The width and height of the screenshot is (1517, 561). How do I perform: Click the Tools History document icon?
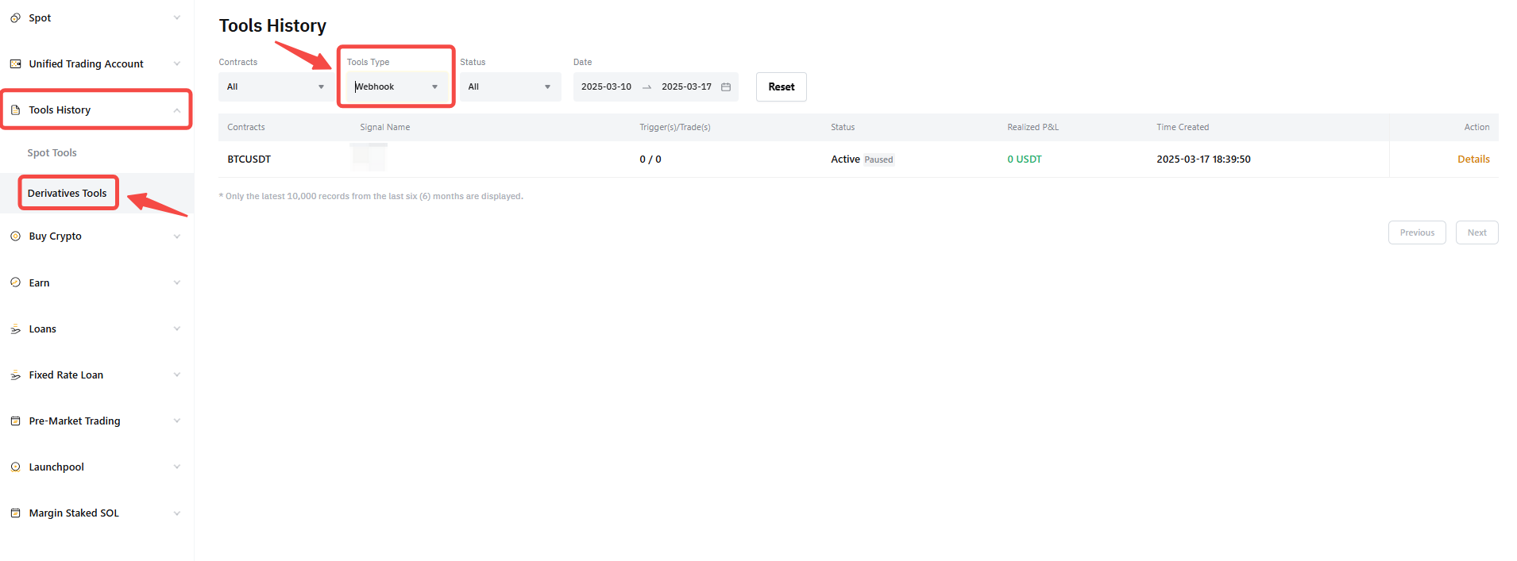point(15,110)
